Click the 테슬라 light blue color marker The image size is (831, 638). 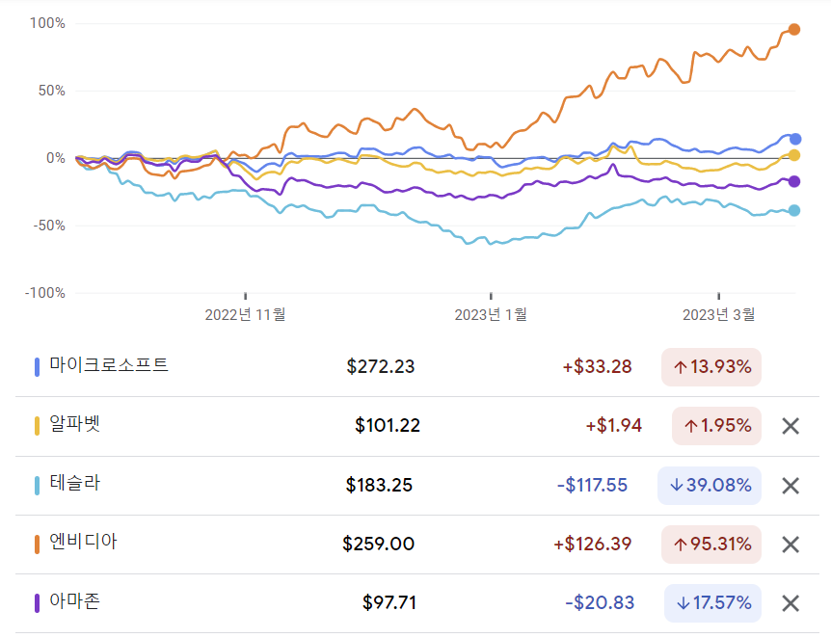[x=37, y=486]
